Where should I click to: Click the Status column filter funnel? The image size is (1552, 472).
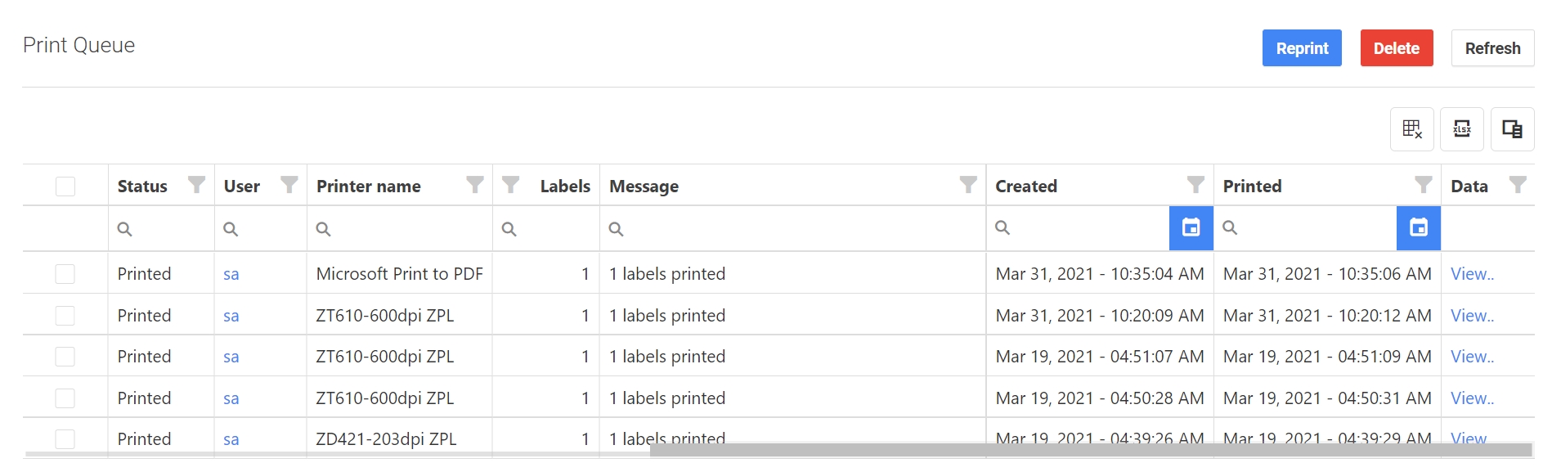click(x=196, y=185)
